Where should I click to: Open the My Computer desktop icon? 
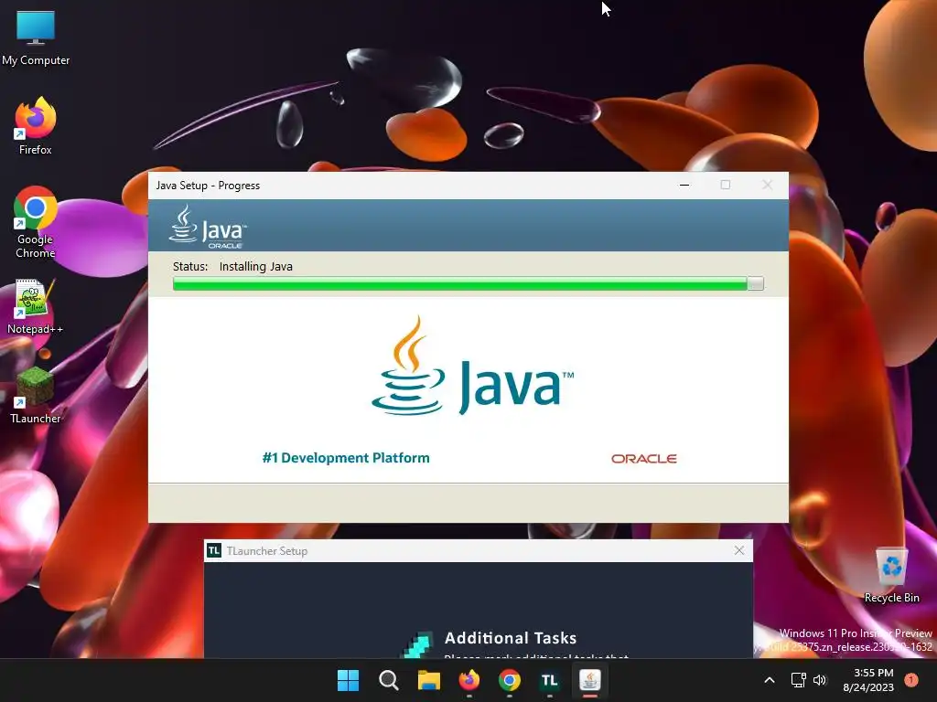click(x=36, y=37)
